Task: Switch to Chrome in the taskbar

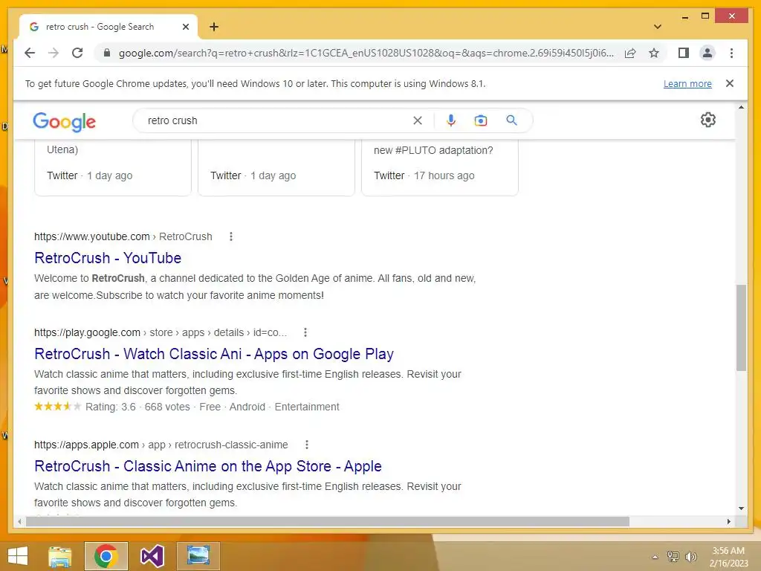Action: point(106,556)
